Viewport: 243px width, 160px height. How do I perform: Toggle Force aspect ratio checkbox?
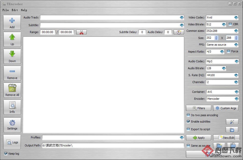228,51
